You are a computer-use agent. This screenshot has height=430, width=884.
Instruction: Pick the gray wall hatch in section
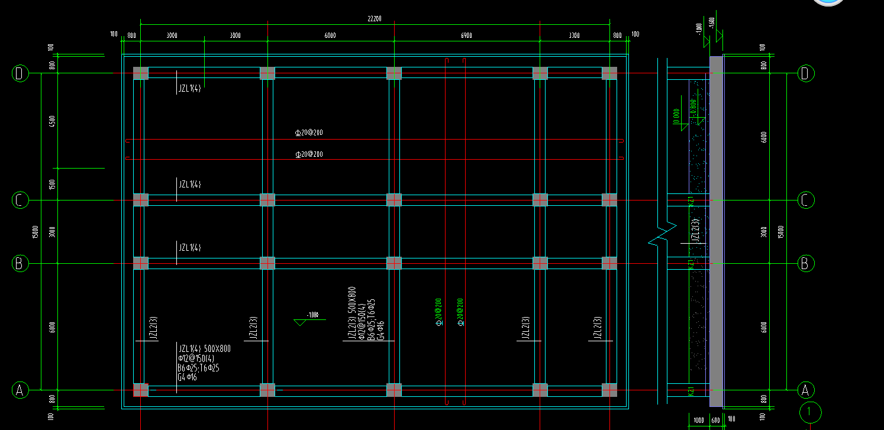716,231
